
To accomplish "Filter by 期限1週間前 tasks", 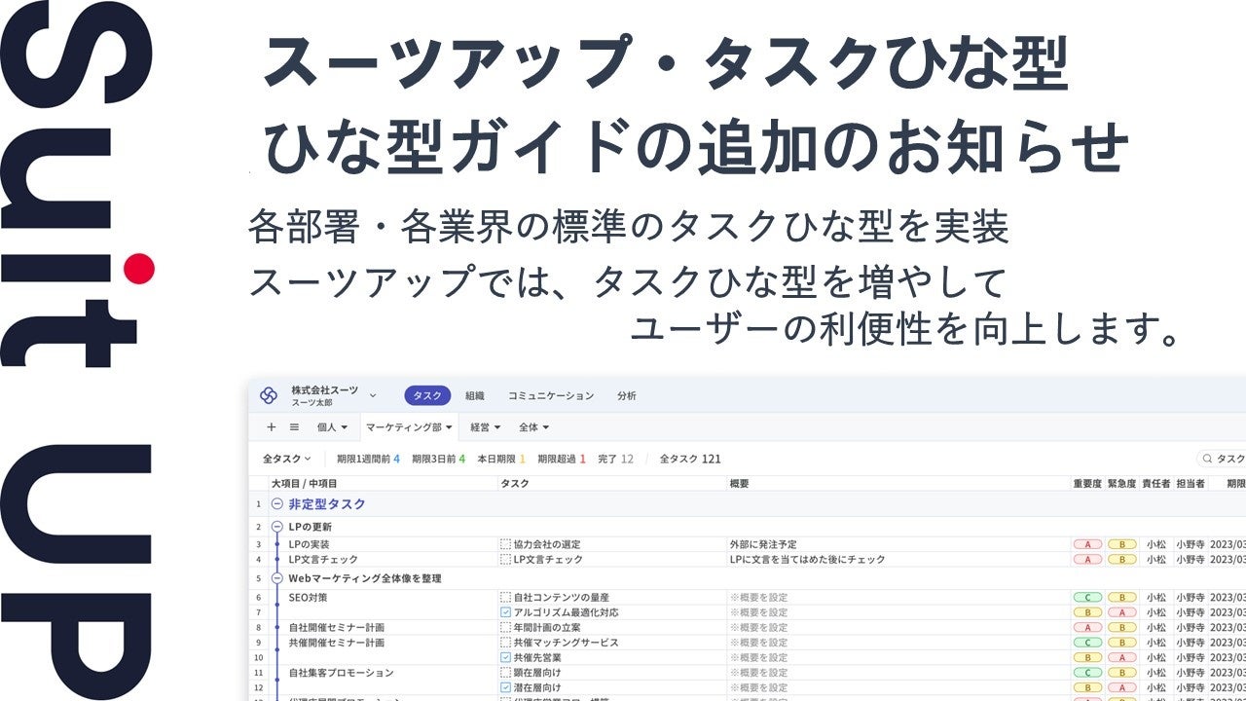I will pos(368,459).
